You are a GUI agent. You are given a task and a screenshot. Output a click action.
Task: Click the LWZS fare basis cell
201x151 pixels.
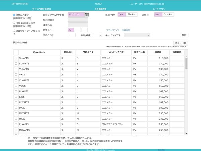point(39,108)
